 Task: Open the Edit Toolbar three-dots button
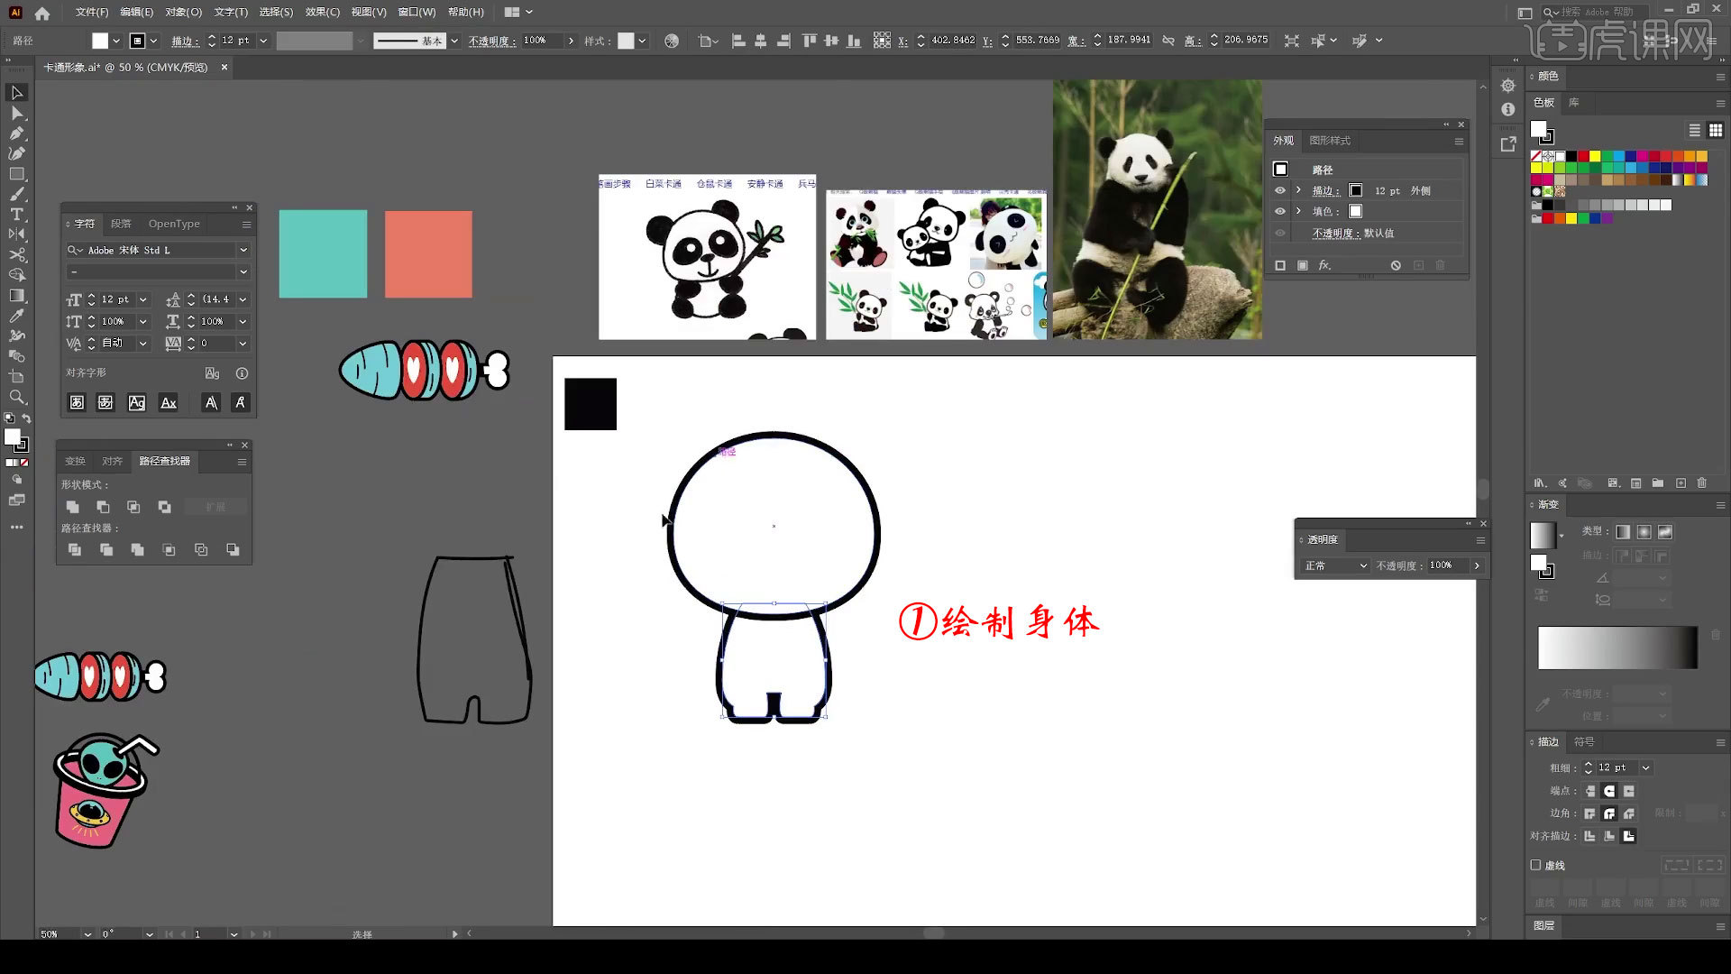coord(16,528)
